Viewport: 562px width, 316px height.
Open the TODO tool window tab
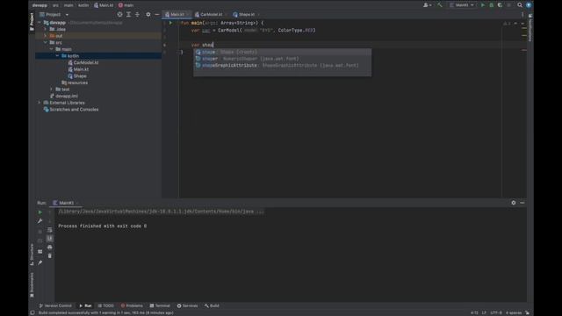click(x=105, y=305)
